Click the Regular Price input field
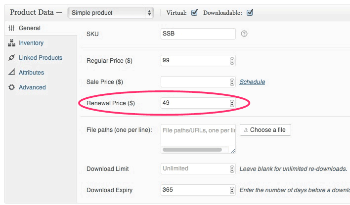This screenshot has height=205, width=350. point(198,60)
